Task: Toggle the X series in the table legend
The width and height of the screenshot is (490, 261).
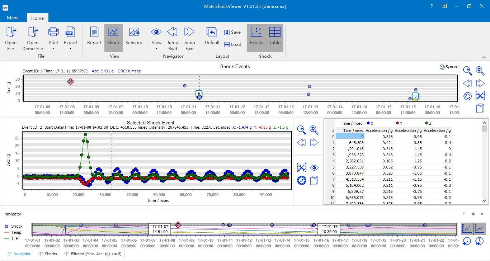Action: 369,123
